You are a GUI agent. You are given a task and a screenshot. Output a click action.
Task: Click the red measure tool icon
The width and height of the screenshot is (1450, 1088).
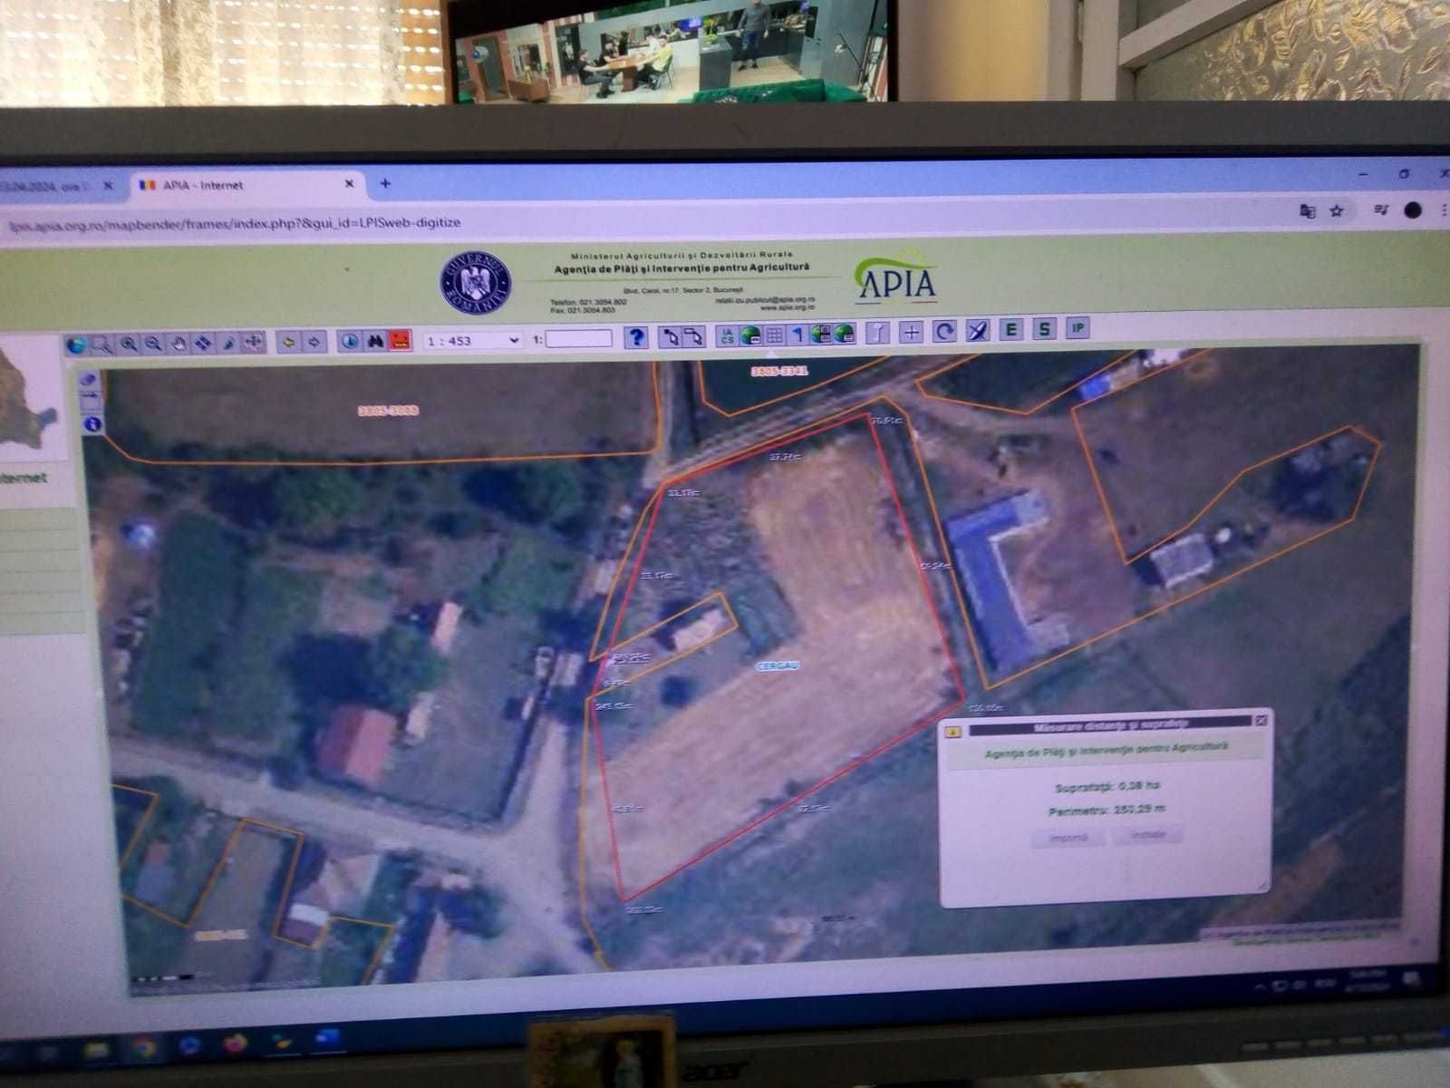tap(400, 341)
